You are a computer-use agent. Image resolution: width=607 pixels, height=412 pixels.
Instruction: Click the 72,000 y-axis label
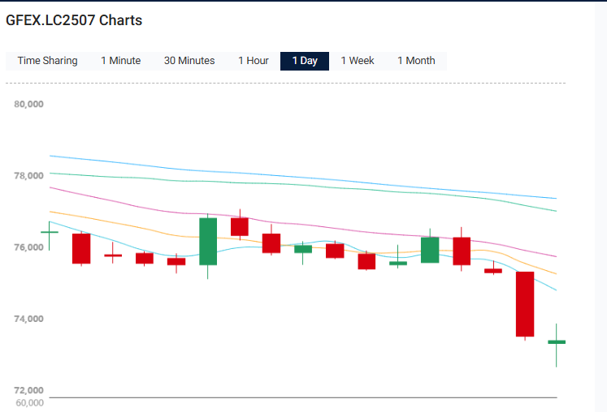(x=29, y=390)
